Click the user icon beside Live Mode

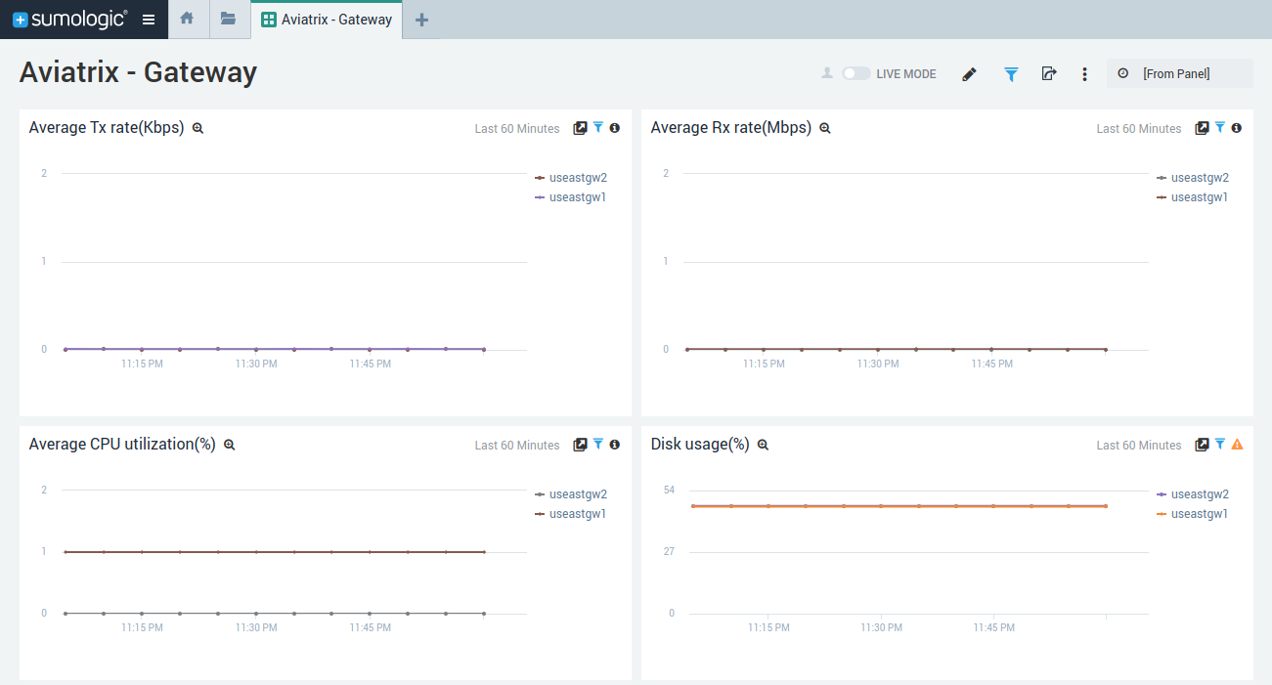pos(827,73)
